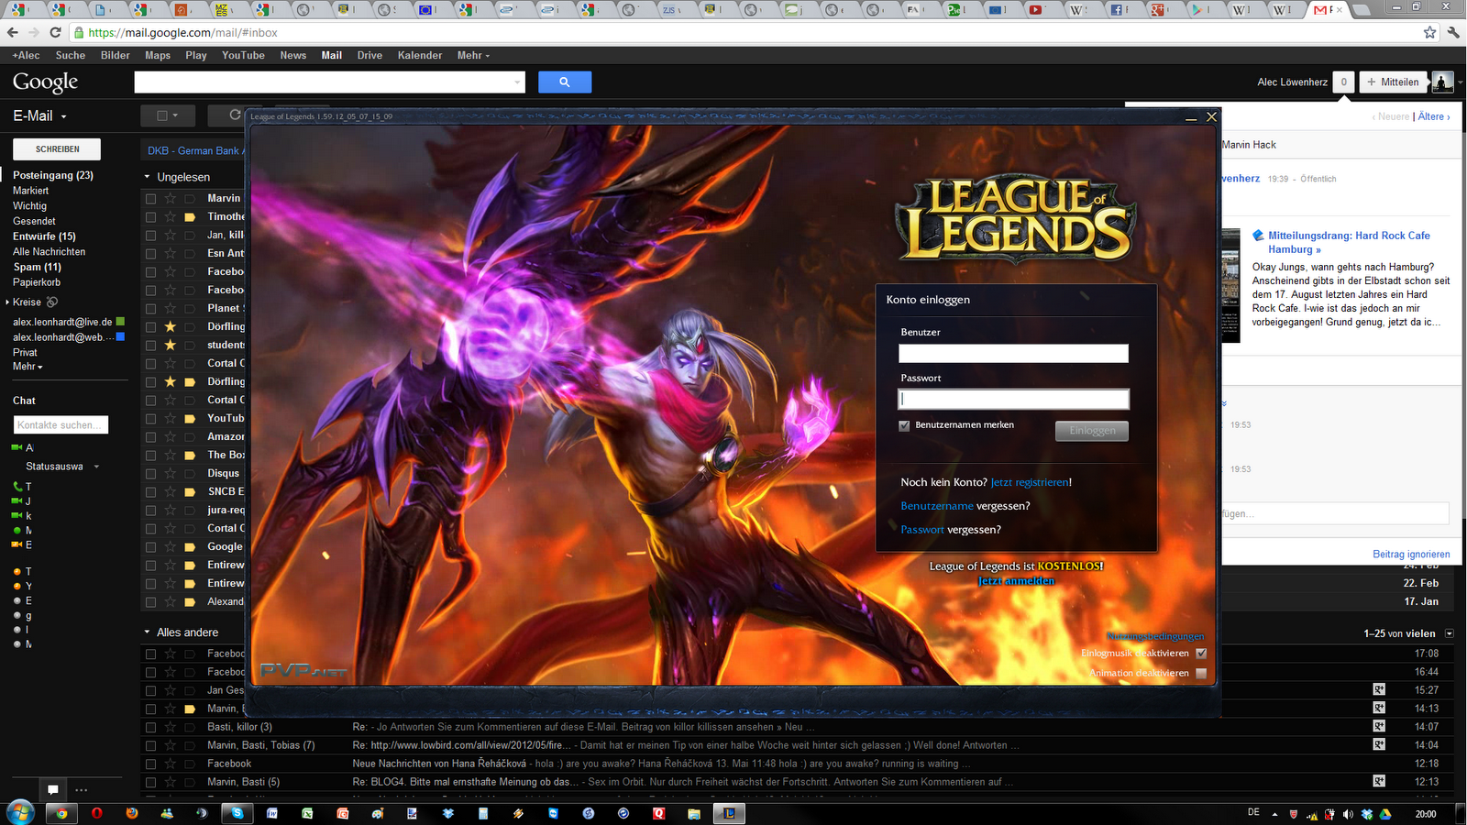1467x825 pixels.
Task: Click the green label color square for live.de
Action: click(x=120, y=322)
